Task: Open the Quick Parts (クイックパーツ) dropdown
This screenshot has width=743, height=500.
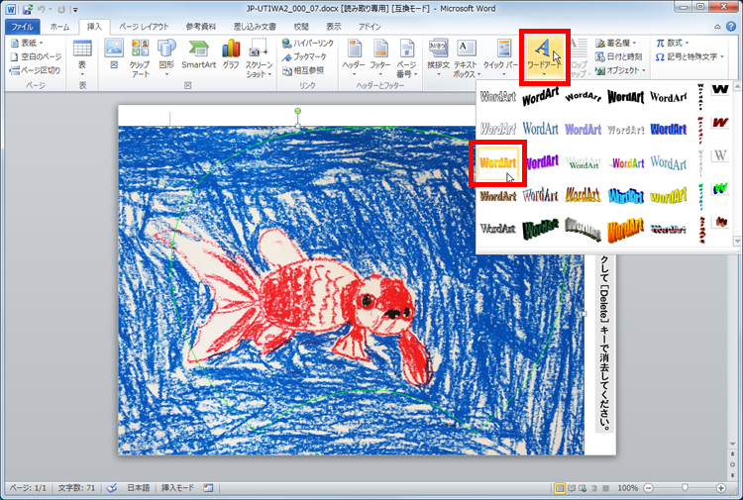Action: point(501,58)
